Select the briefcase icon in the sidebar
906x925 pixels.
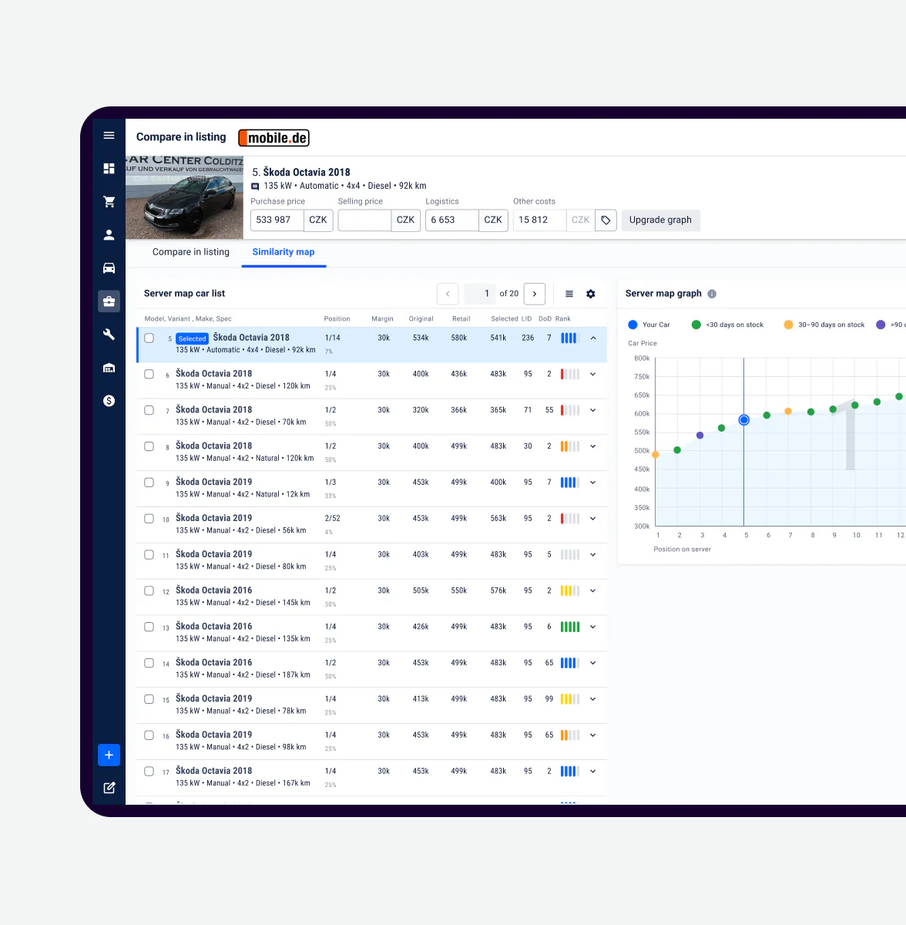click(109, 301)
